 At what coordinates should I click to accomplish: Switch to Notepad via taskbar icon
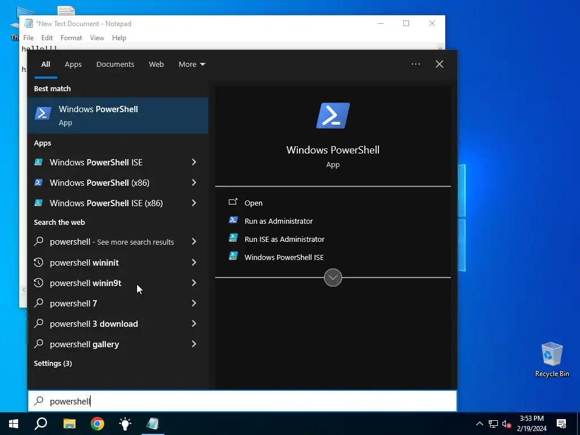(153, 424)
